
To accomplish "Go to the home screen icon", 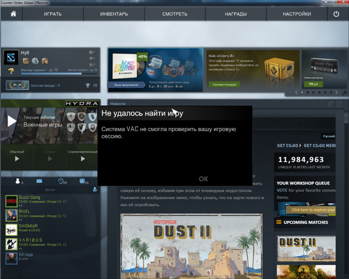I will [14, 14].
